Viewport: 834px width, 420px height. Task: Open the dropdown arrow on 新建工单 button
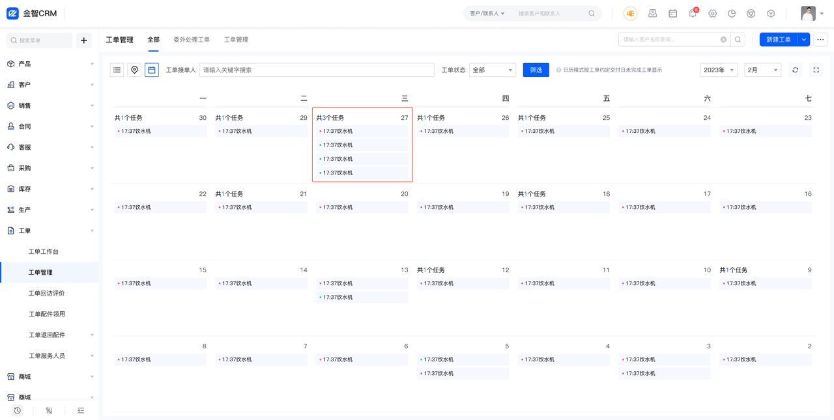click(x=804, y=40)
